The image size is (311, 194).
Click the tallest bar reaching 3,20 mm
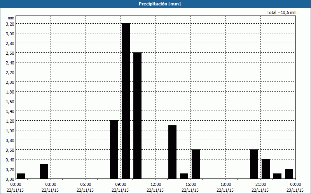tap(126, 101)
